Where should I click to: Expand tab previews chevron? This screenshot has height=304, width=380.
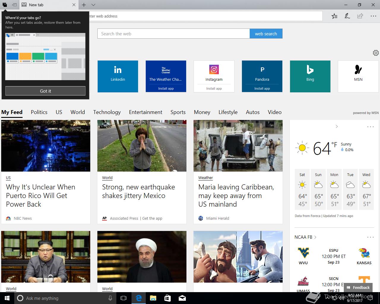click(93, 5)
